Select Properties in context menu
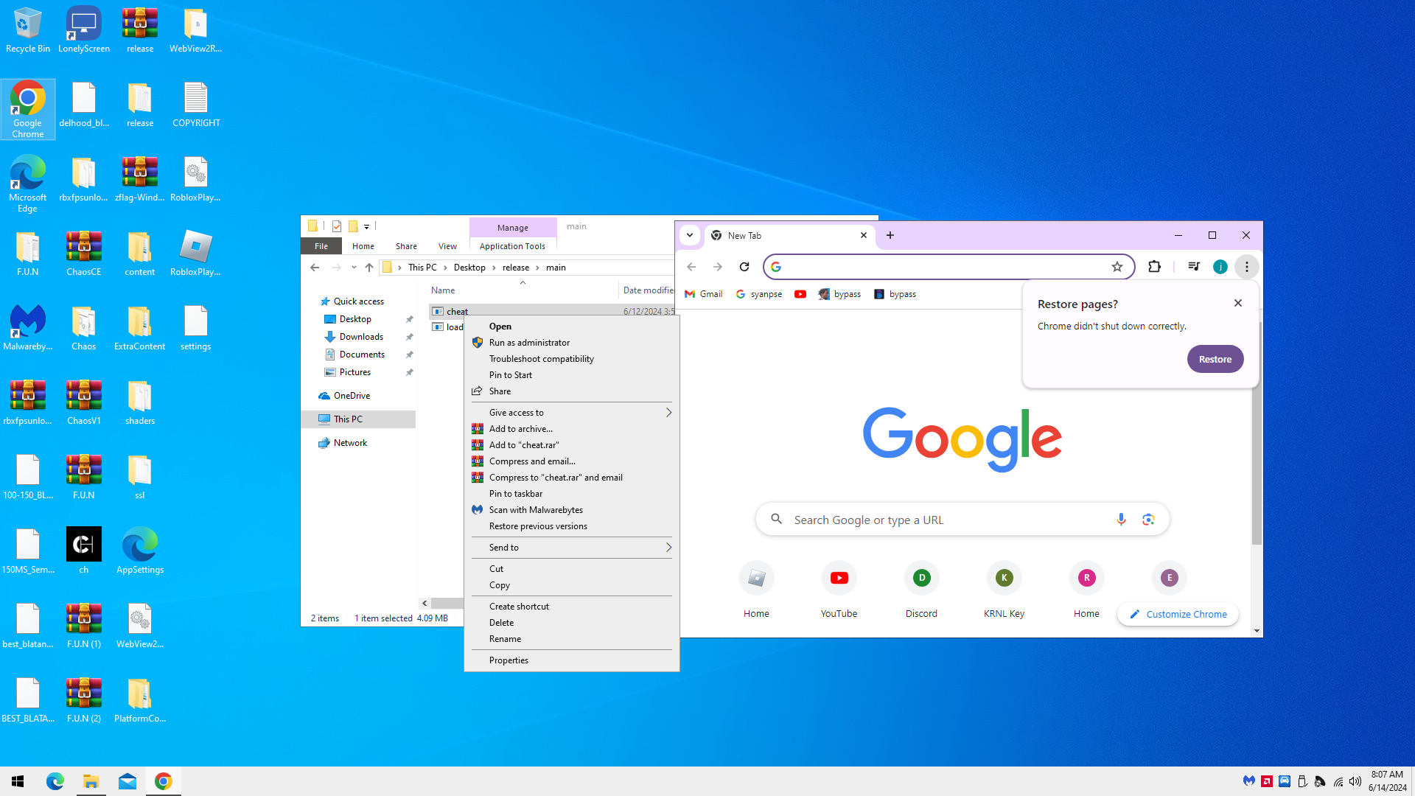1415x796 pixels. tap(509, 660)
